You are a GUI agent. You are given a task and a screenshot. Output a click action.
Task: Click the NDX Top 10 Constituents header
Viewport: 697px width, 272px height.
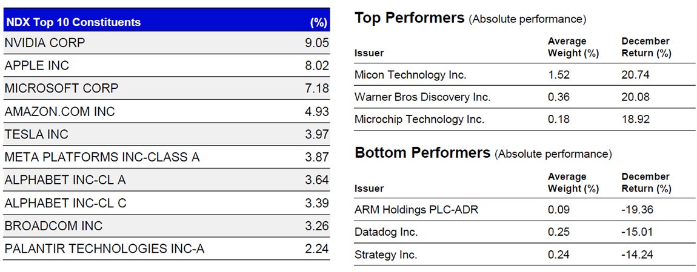click(x=73, y=22)
